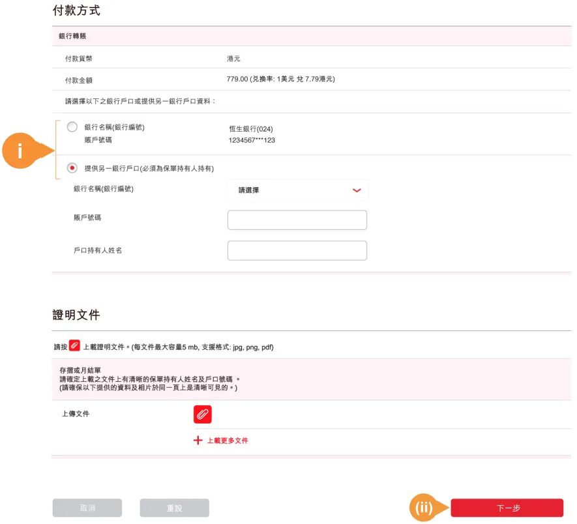
Task: Click the 港元 currency value
Action: point(233,59)
